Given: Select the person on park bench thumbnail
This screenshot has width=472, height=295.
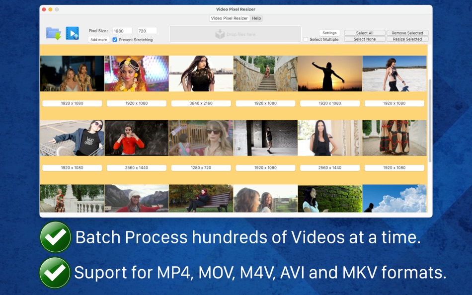Looking at the screenshot, I should coord(201,199).
